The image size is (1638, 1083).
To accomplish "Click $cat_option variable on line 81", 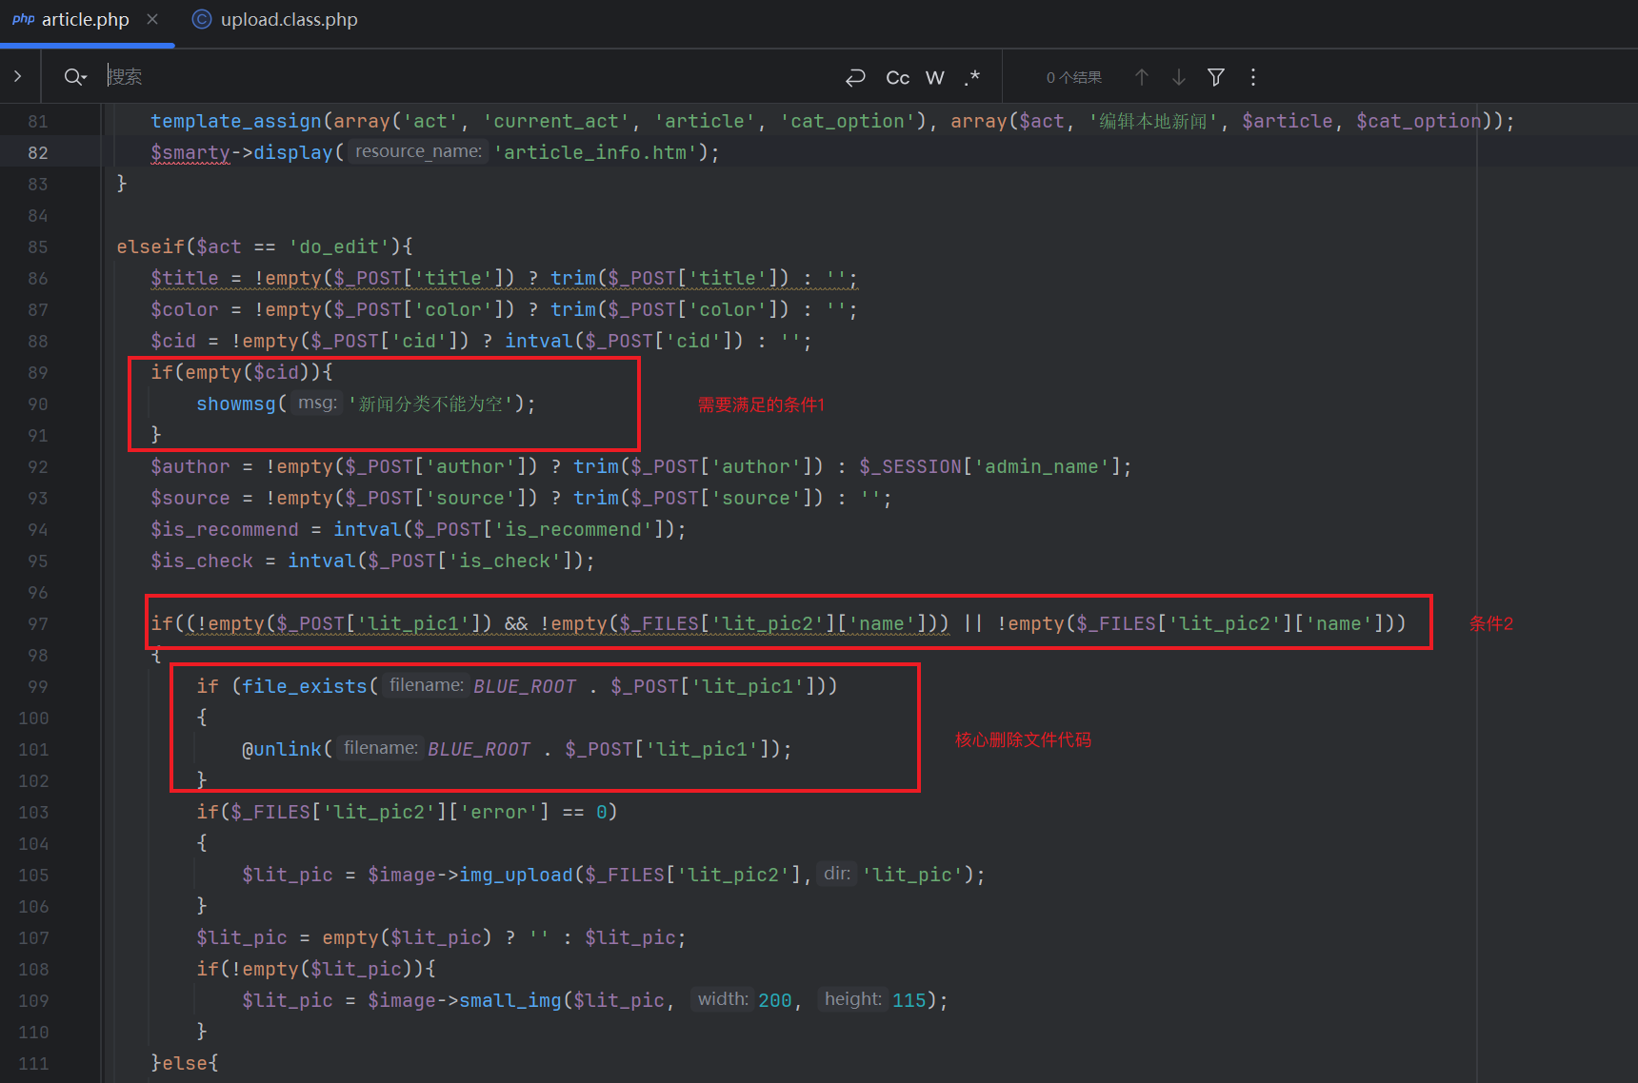I will [1419, 121].
